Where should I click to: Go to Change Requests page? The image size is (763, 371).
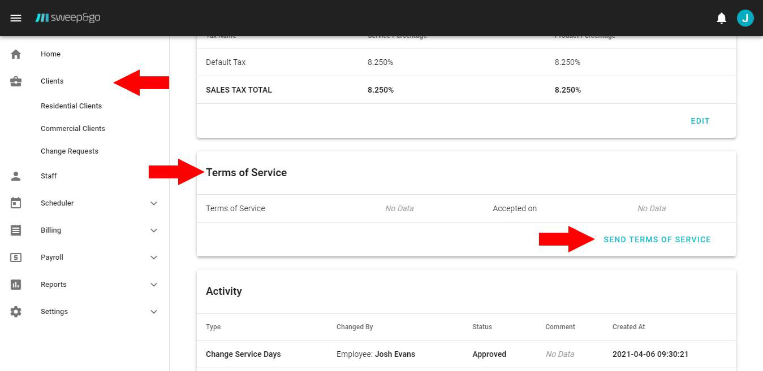pyautogui.click(x=70, y=151)
